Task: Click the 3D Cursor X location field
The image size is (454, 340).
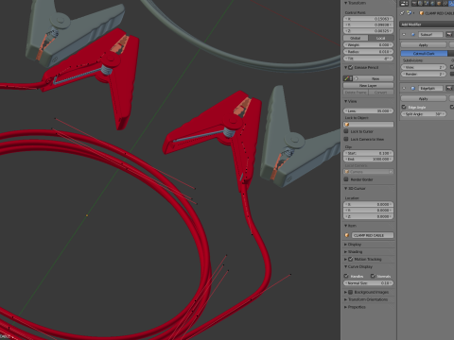Action: coord(368,204)
